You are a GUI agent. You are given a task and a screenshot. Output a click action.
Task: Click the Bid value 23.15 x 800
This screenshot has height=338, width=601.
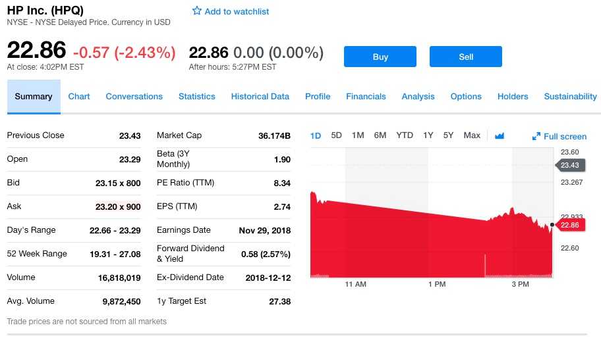(x=118, y=183)
